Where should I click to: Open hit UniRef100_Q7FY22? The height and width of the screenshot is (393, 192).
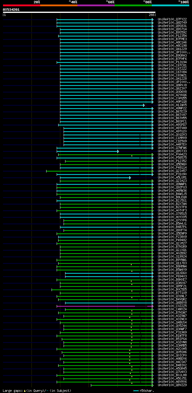tap(172, 19)
